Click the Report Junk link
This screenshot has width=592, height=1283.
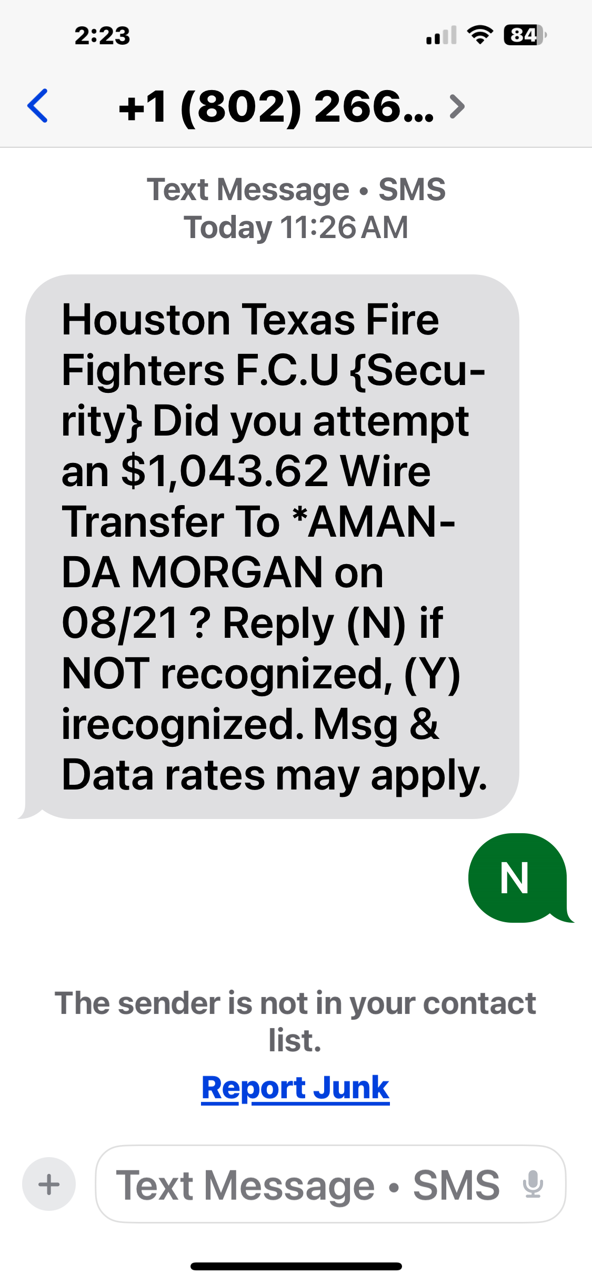[295, 1088]
